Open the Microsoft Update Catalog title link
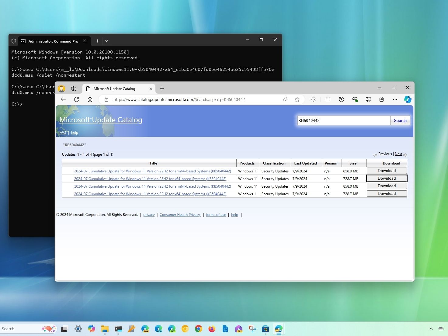448x336 pixels. [x=101, y=120]
